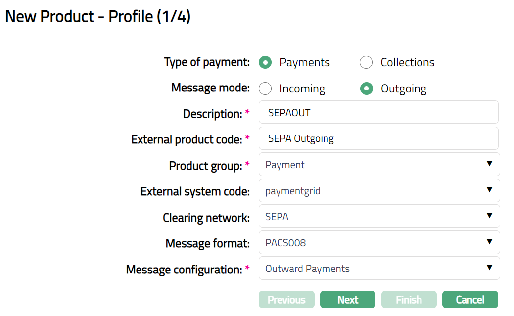Set message mode to Incoming
The width and height of the screenshot is (514, 316).
pyautogui.click(x=266, y=89)
